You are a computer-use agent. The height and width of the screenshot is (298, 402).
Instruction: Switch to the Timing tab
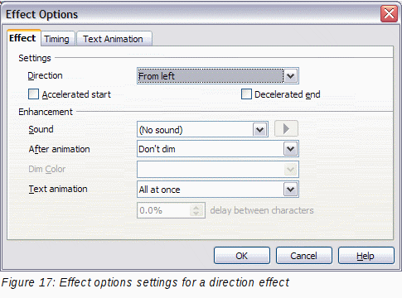click(x=57, y=39)
